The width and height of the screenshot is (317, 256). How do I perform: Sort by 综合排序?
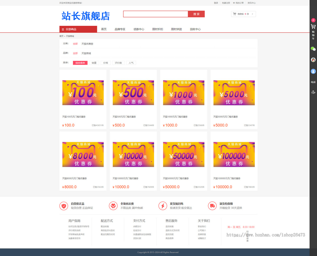tap(80, 63)
